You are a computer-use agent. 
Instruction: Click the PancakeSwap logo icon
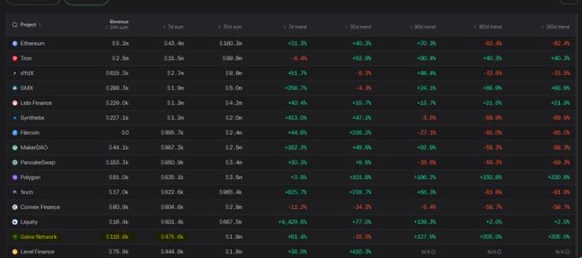(x=15, y=163)
